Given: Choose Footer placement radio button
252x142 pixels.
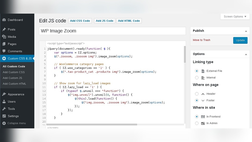Looking at the screenshot, I should tap(197, 100).
